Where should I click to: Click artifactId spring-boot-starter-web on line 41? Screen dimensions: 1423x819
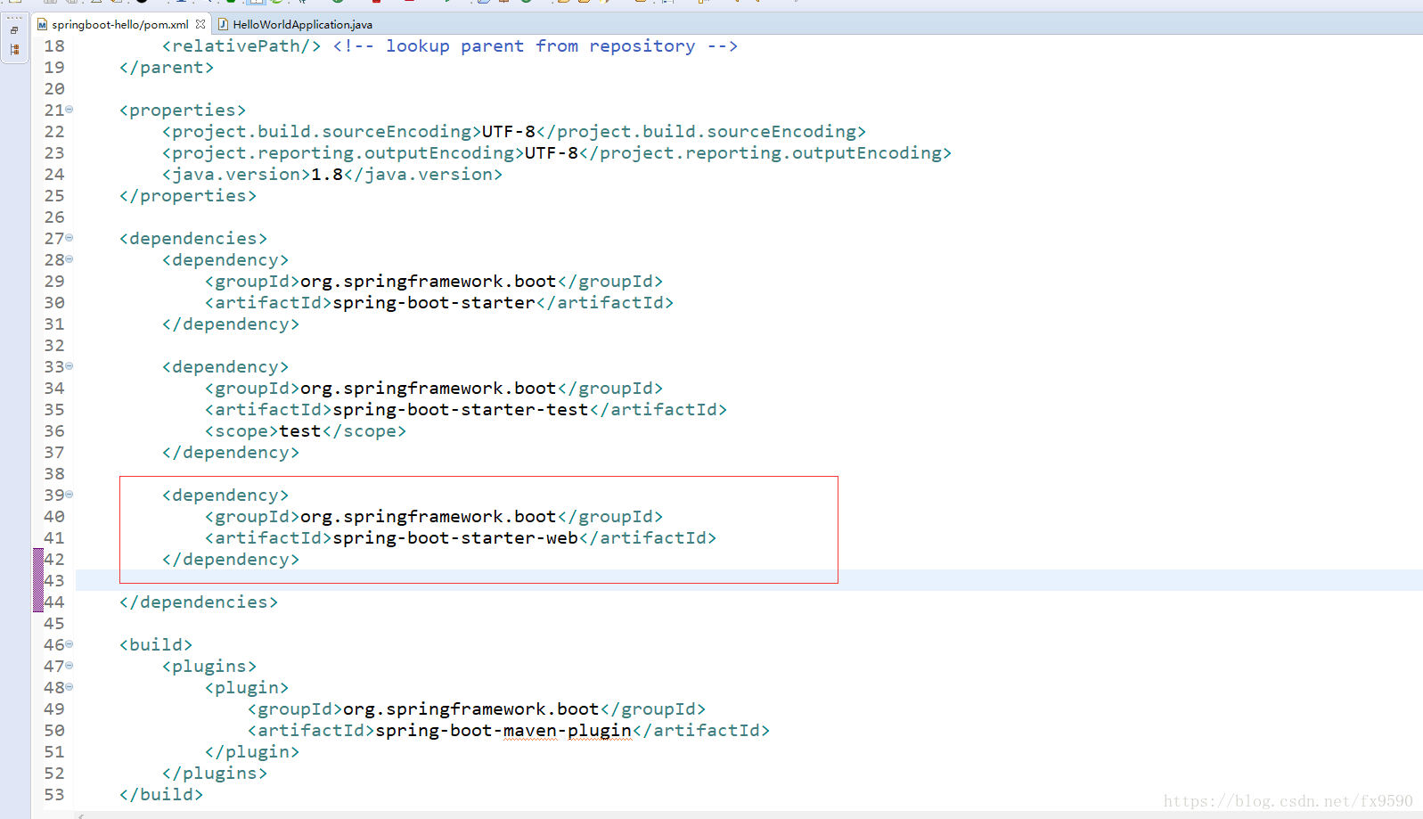(x=461, y=538)
